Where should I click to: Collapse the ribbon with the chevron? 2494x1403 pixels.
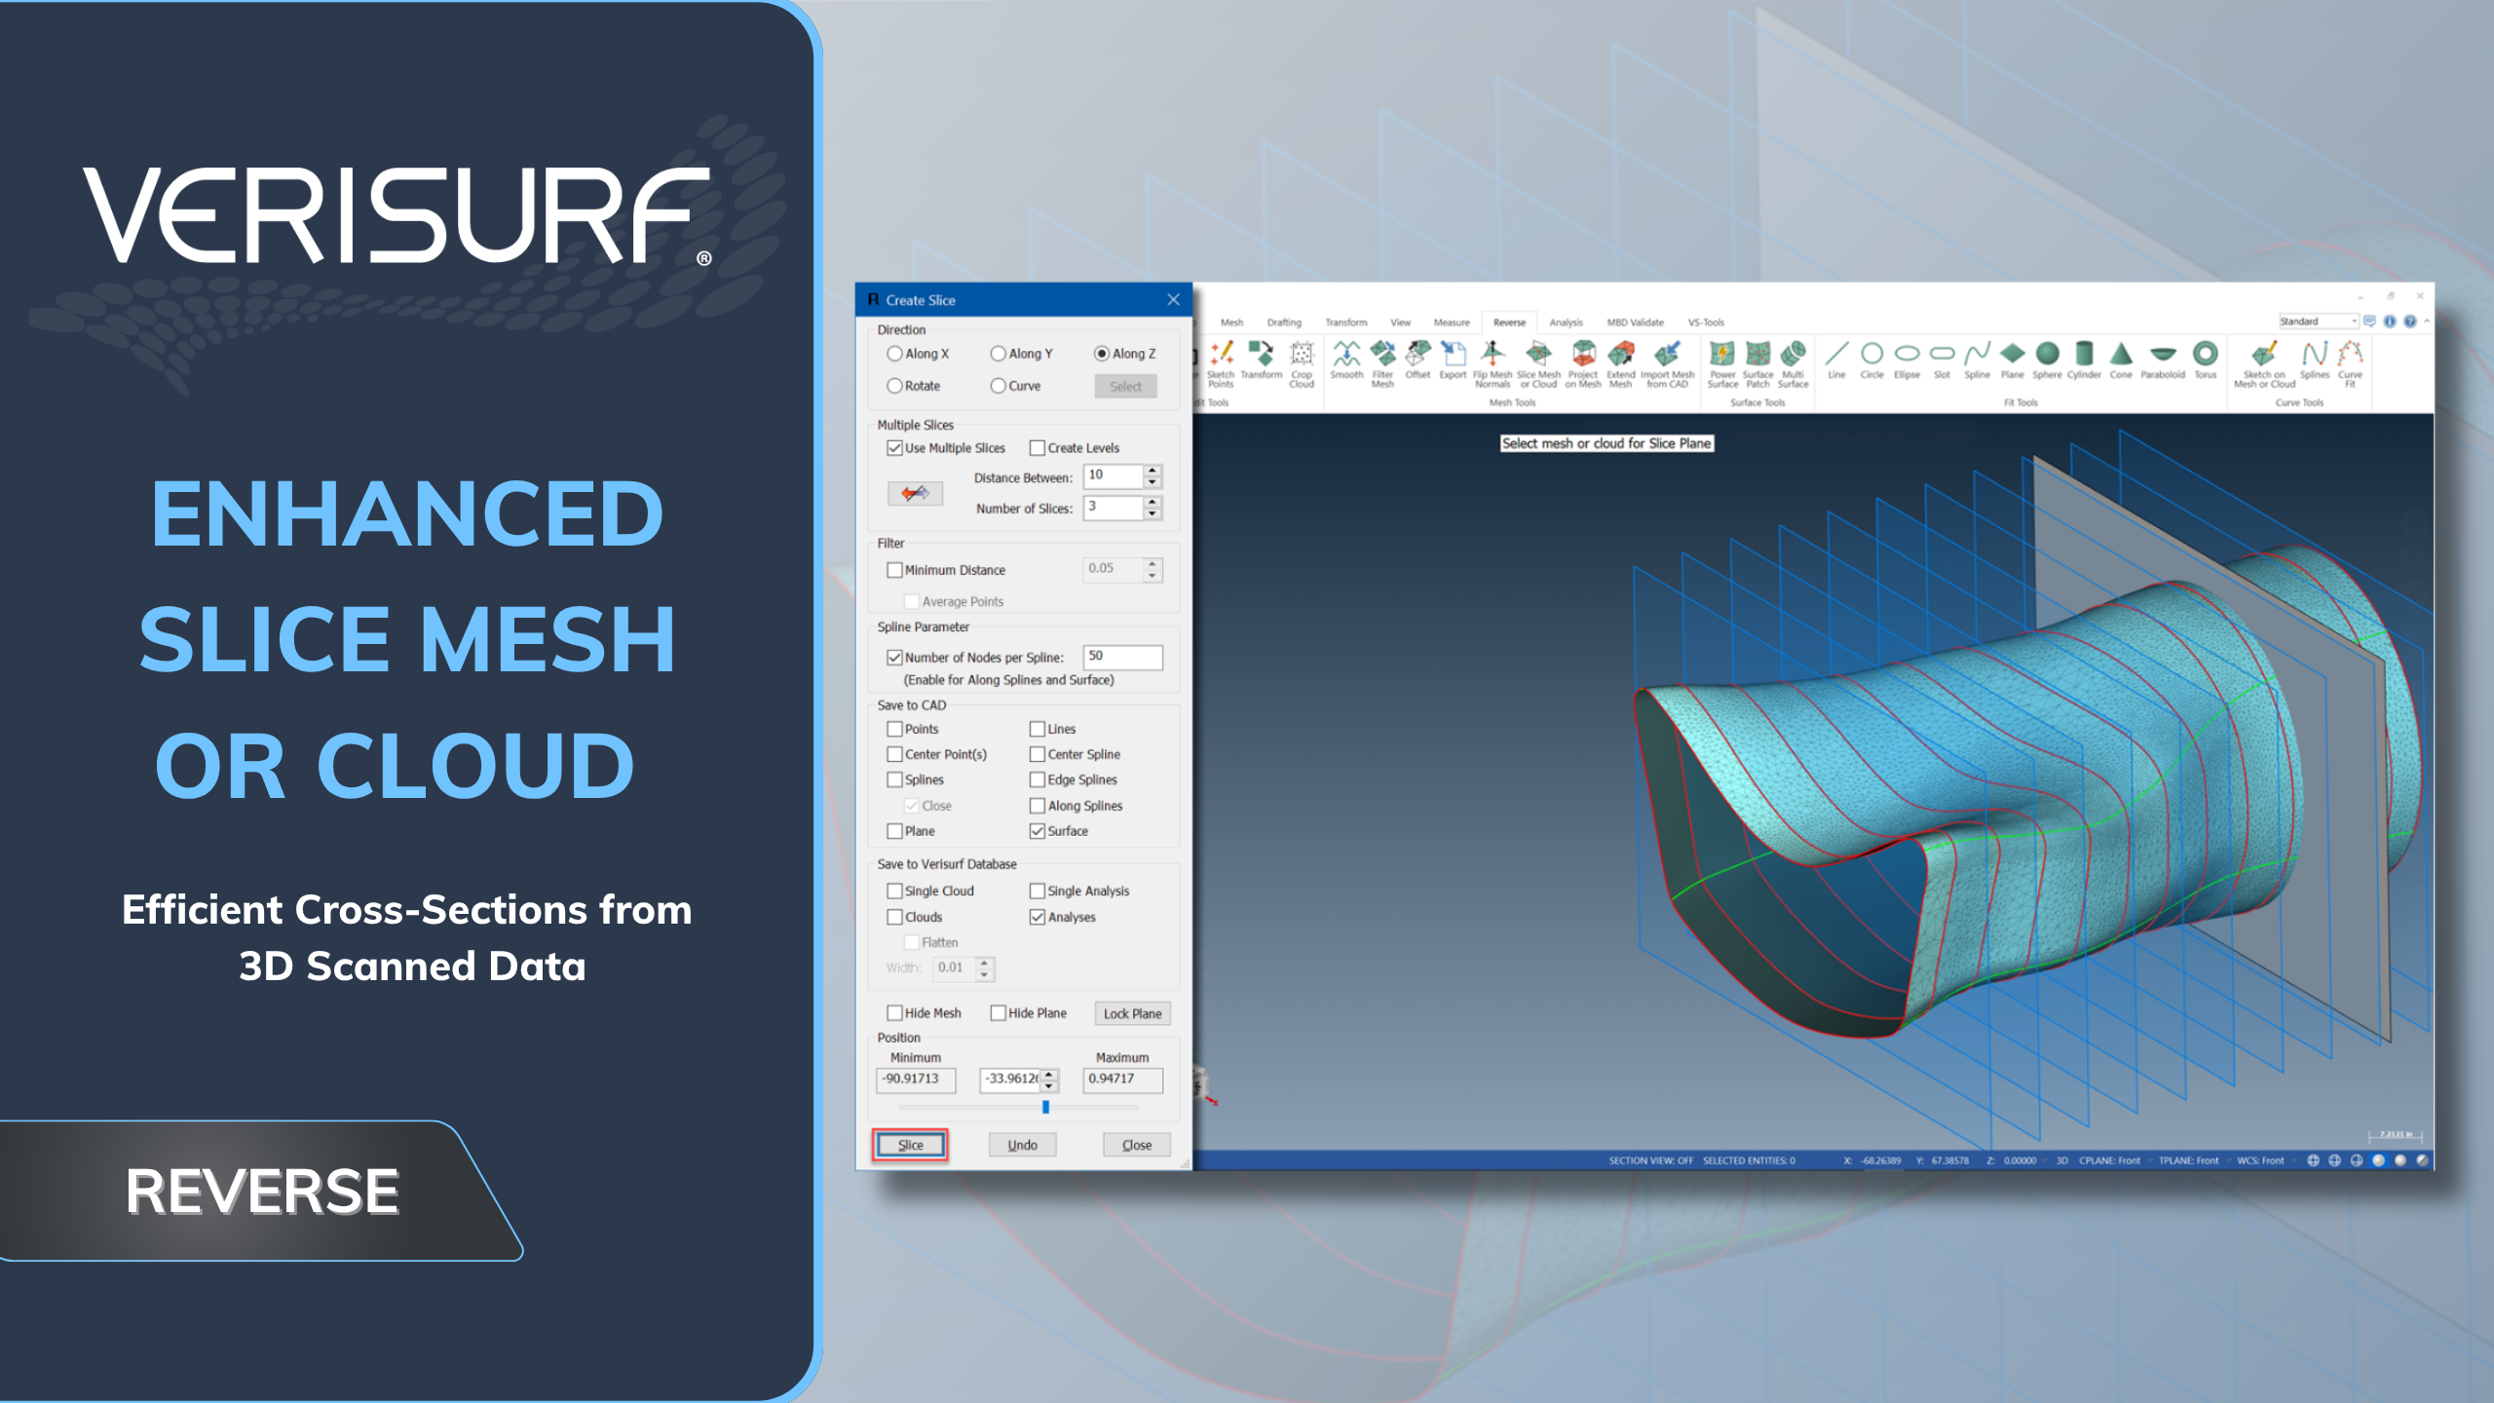click(2427, 322)
